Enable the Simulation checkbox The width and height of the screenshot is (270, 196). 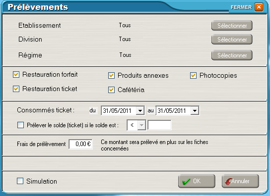click(x=20, y=181)
